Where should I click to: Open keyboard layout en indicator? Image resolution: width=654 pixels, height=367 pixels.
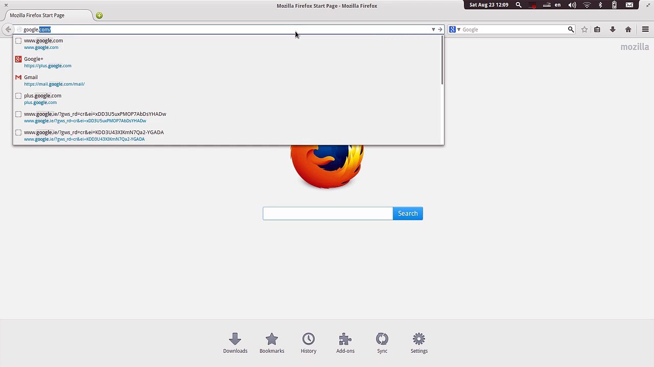(x=557, y=5)
